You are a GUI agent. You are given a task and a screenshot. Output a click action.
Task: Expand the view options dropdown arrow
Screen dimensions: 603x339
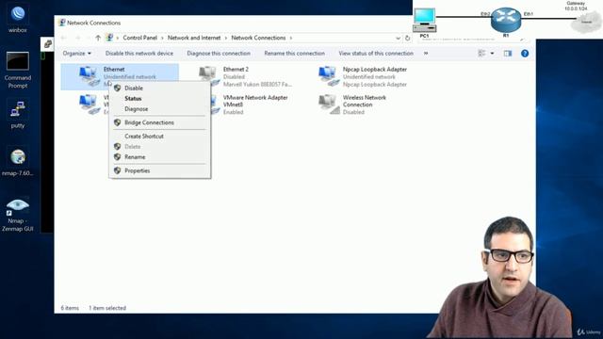point(492,54)
